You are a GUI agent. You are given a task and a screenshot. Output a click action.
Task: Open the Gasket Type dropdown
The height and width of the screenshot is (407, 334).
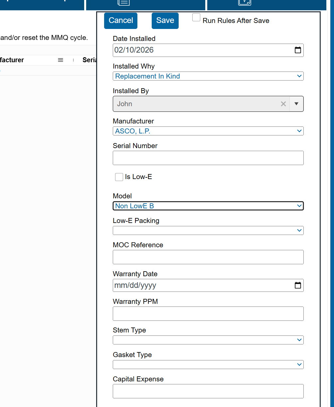pos(208,364)
